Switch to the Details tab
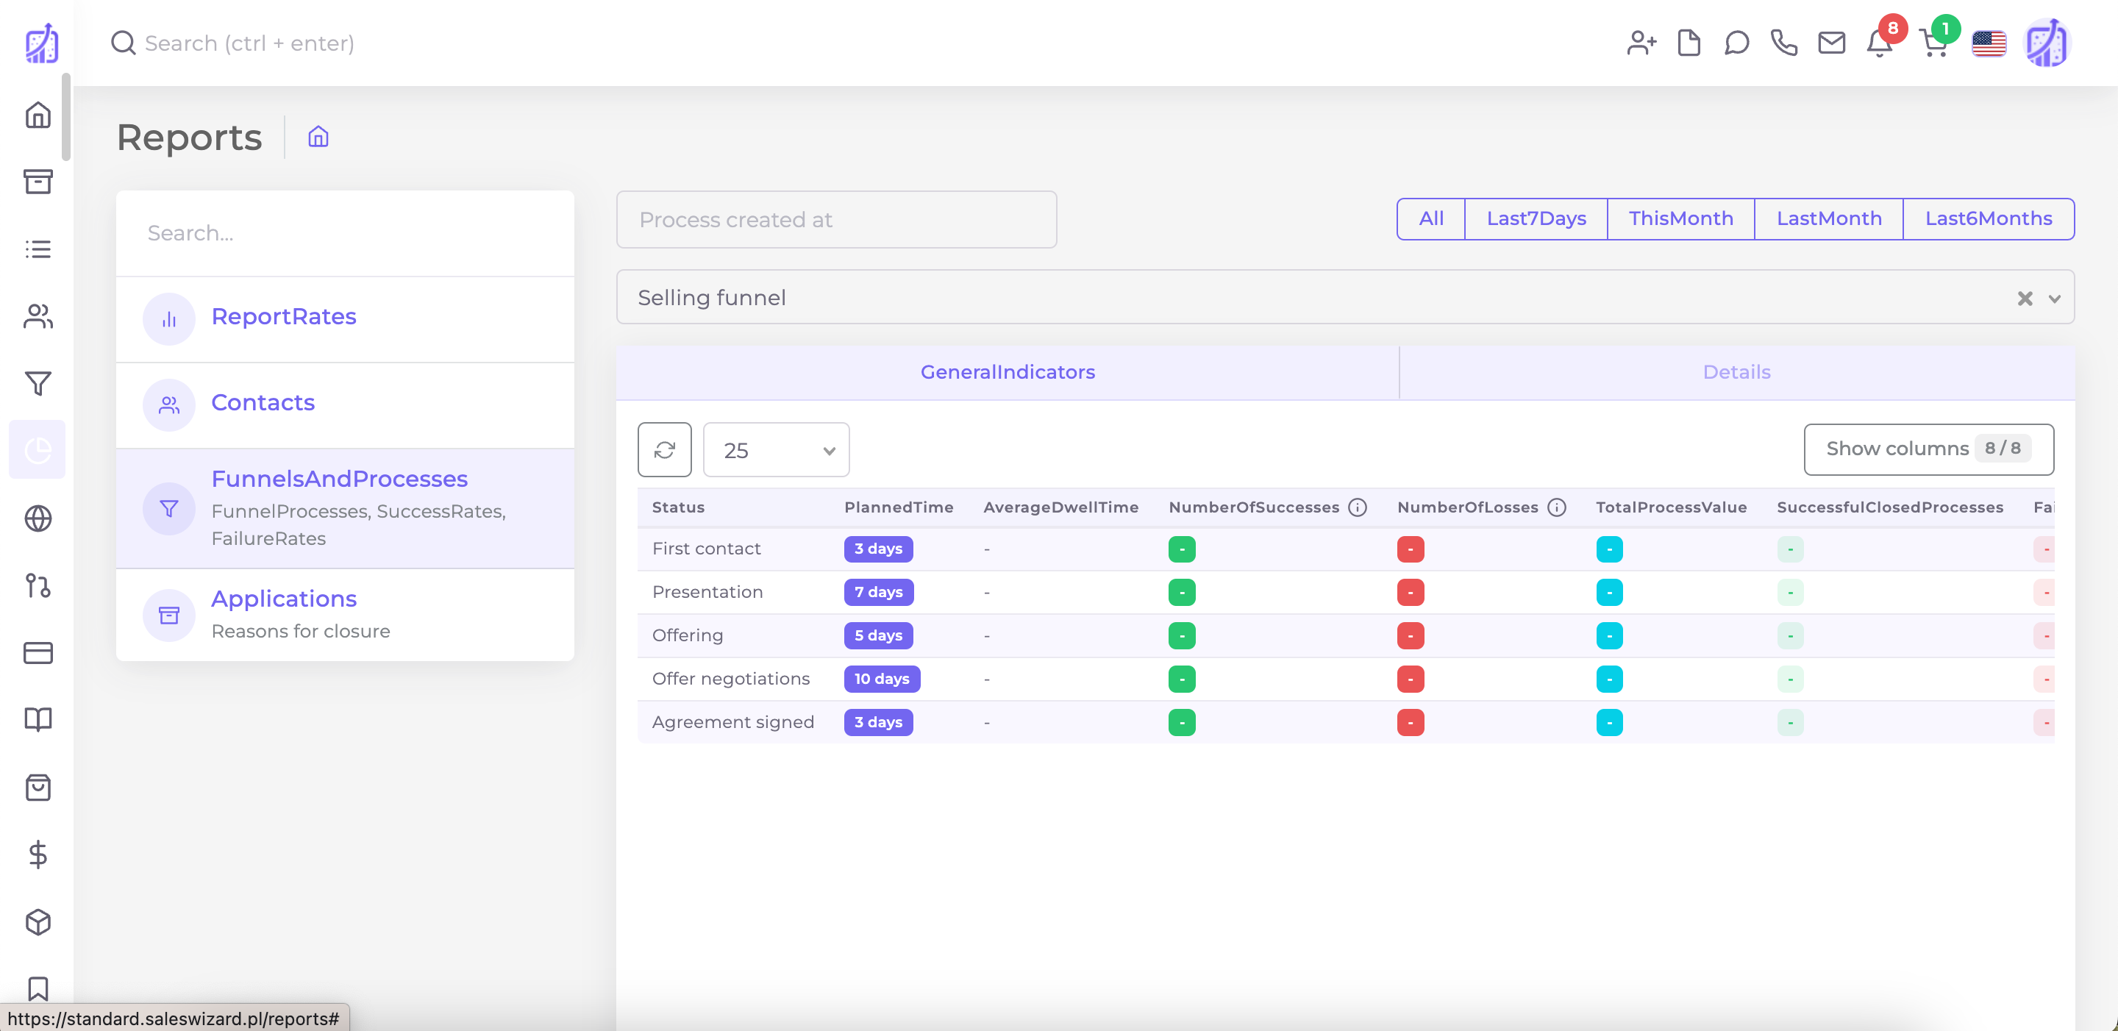Viewport: 2118px width, 1031px height. pos(1736,371)
